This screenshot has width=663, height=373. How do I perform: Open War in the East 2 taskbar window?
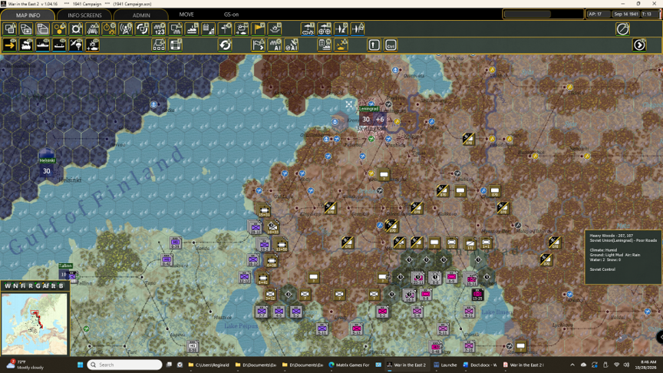point(405,365)
